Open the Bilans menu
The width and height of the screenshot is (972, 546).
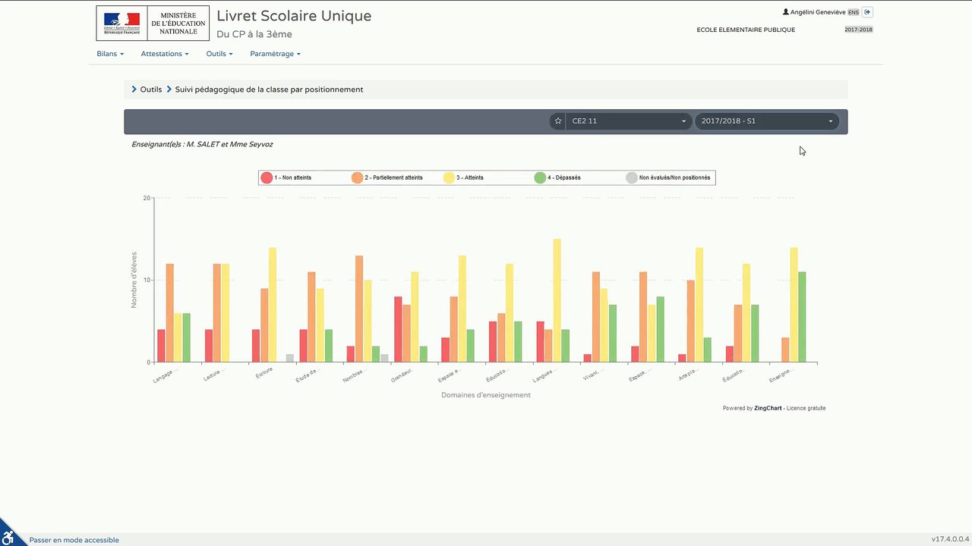[x=110, y=54]
